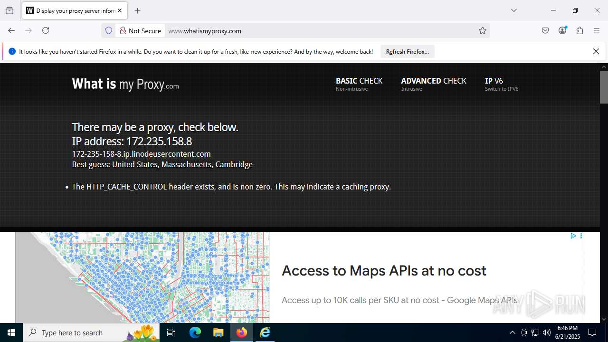608x342 pixels.
Task: Show Not Secure connection info
Action: (x=140, y=30)
